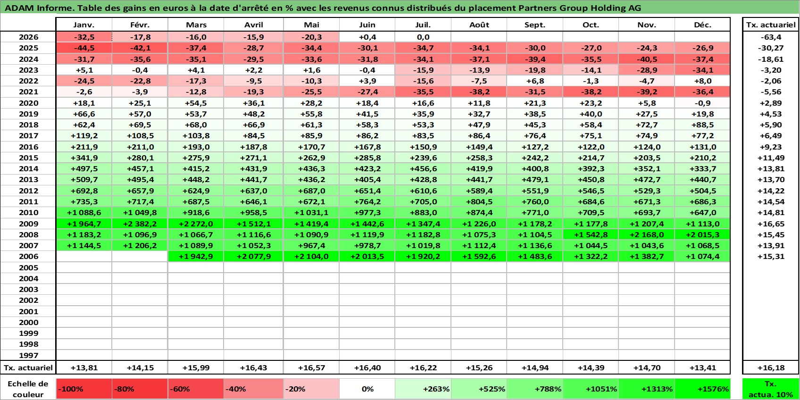Select the 2008 Nov. cell +2 168,0

coord(647,234)
